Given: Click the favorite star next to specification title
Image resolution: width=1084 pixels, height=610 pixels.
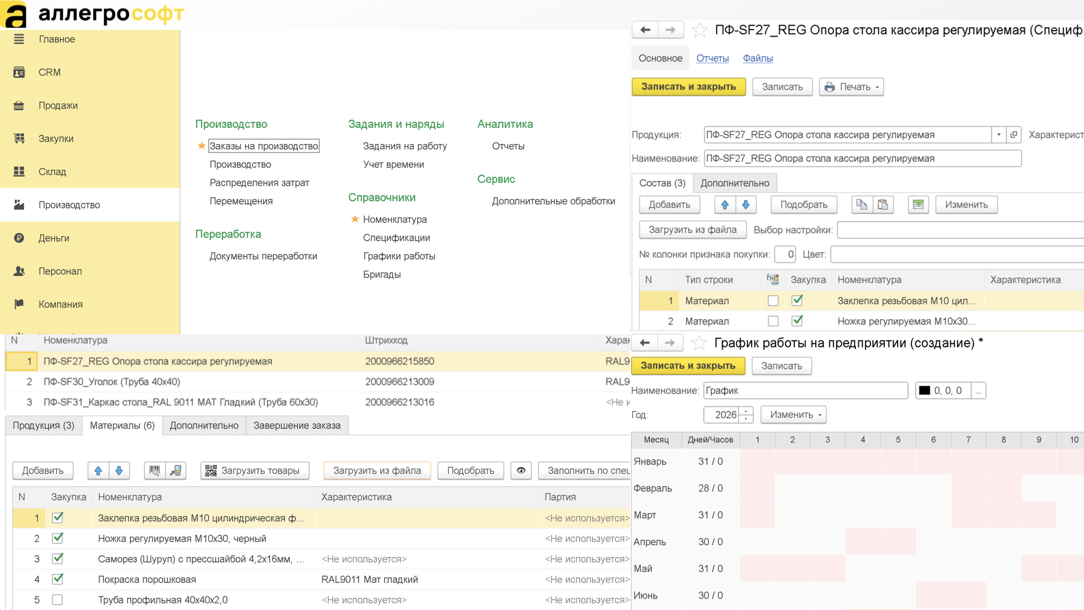Looking at the screenshot, I should point(700,30).
